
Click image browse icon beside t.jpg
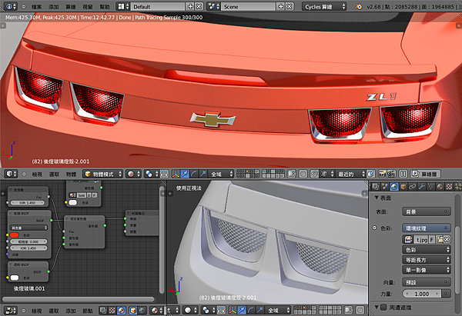(408, 240)
